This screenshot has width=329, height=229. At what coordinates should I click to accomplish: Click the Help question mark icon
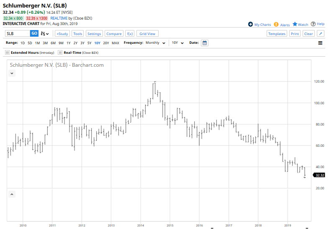coord(313,24)
